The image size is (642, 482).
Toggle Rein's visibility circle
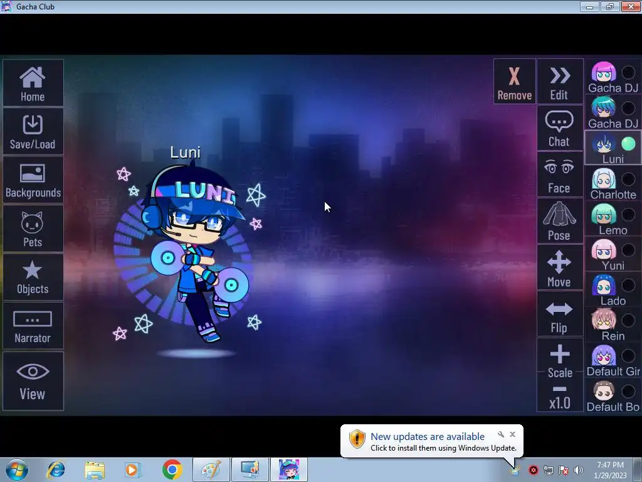pos(628,321)
